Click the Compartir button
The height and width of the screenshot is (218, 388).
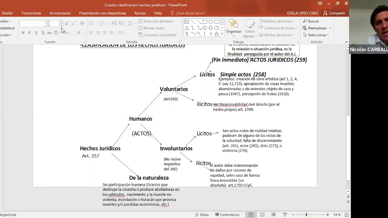click(334, 13)
